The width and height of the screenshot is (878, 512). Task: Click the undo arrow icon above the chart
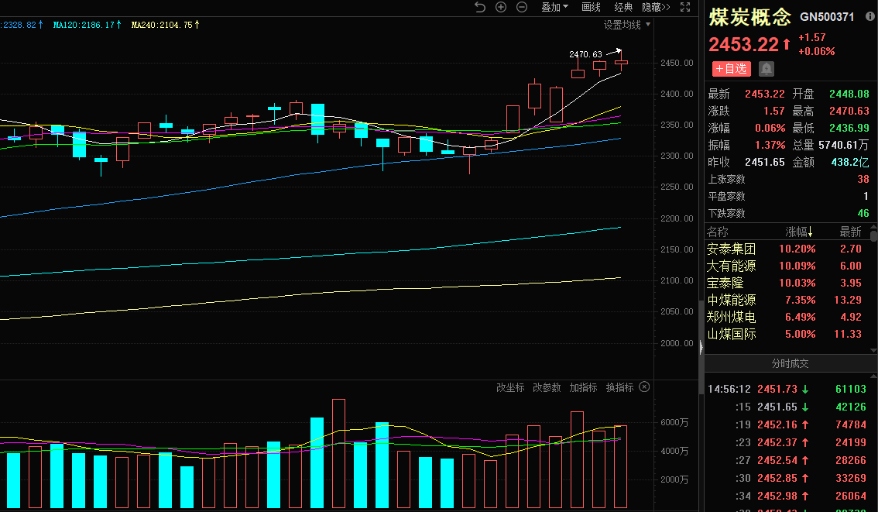coord(480,7)
